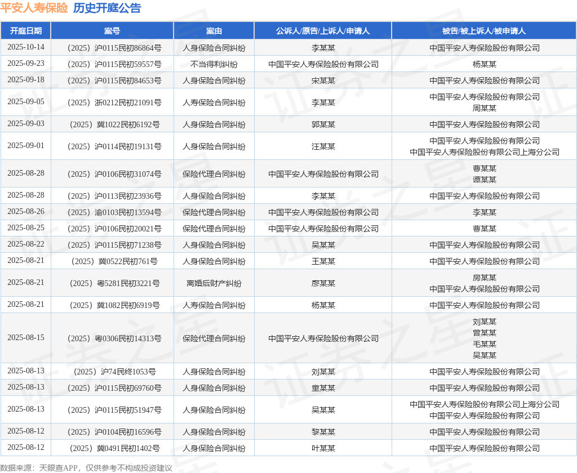
Task: Click the 平安人寿保险 title text
Action: [34, 8]
